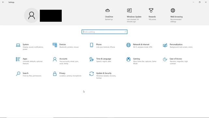Open Network & Internet label

coord(141,45)
